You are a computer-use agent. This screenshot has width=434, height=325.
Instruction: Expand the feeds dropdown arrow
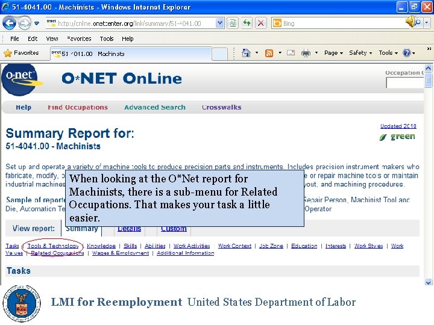tap(280, 53)
